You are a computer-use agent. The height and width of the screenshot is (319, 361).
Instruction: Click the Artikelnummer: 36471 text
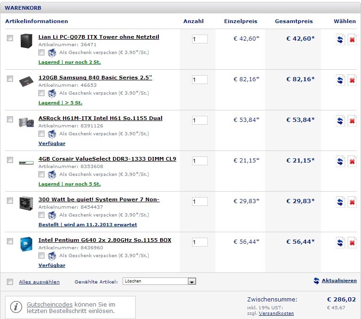[68, 45]
